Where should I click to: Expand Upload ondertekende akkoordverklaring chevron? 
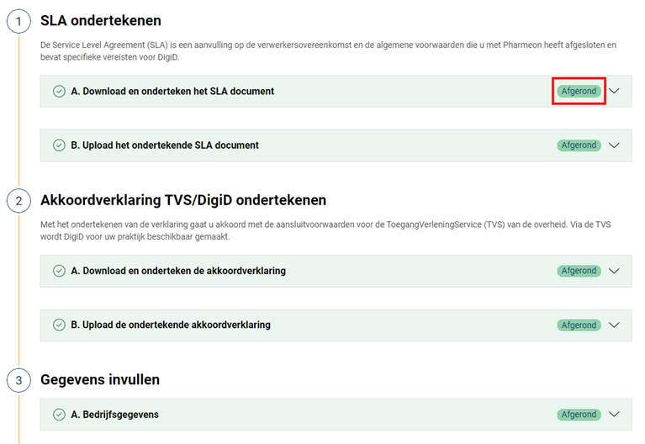click(x=614, y=325)
